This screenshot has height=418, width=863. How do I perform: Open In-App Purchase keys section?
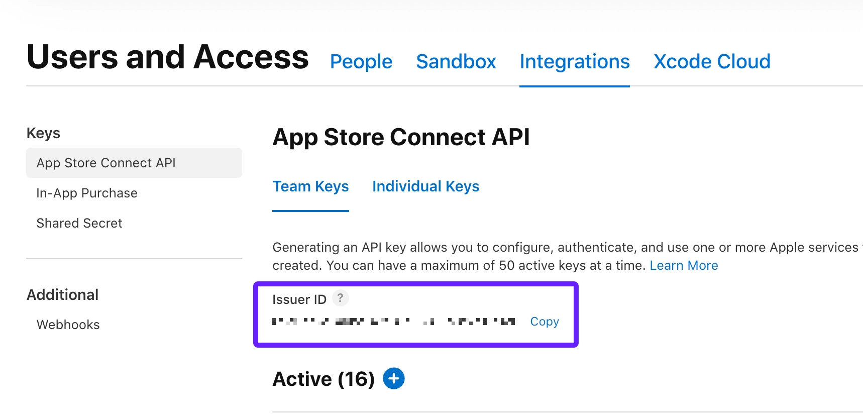[x=87, y=193]
